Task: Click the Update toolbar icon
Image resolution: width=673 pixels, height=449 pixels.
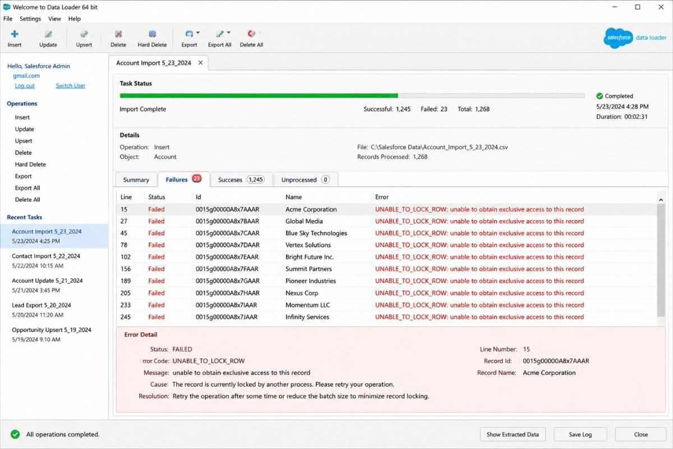Action: coord(48,34)
